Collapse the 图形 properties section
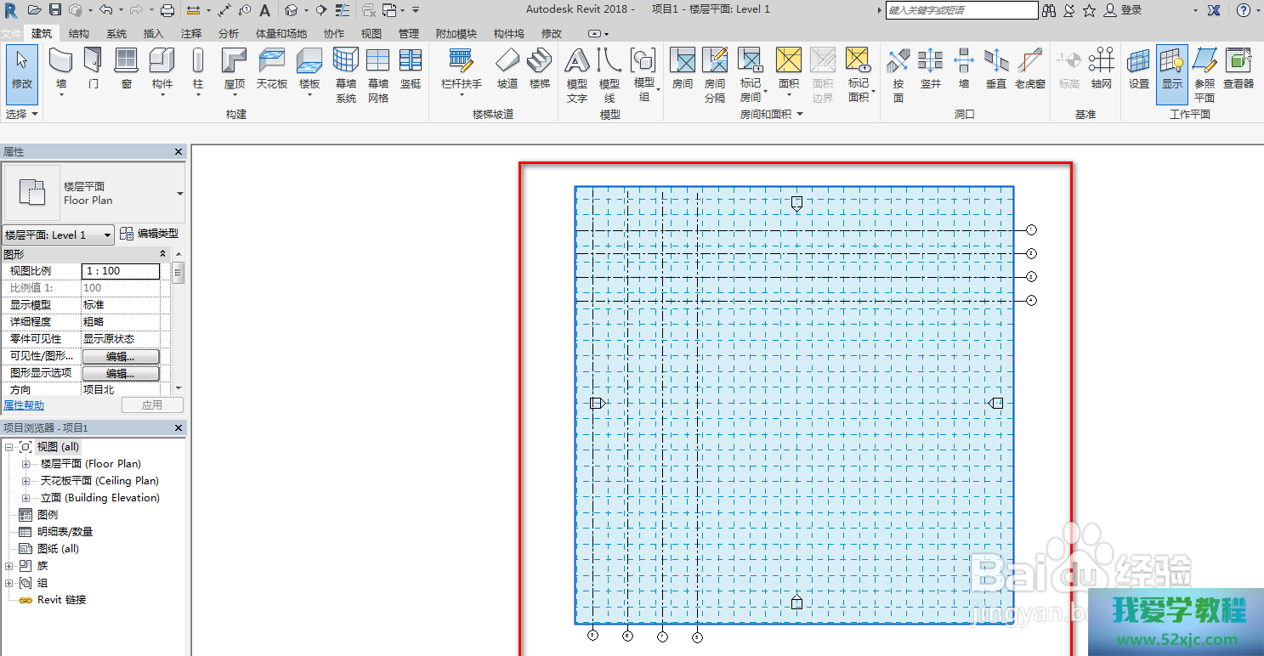The width and height of the screenshot is (1264, 656). click(162, 254)
